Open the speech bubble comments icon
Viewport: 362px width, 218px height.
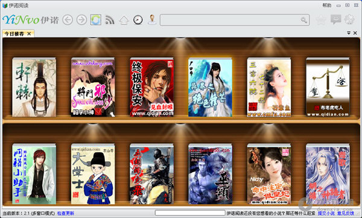click(x=335, y=20)
